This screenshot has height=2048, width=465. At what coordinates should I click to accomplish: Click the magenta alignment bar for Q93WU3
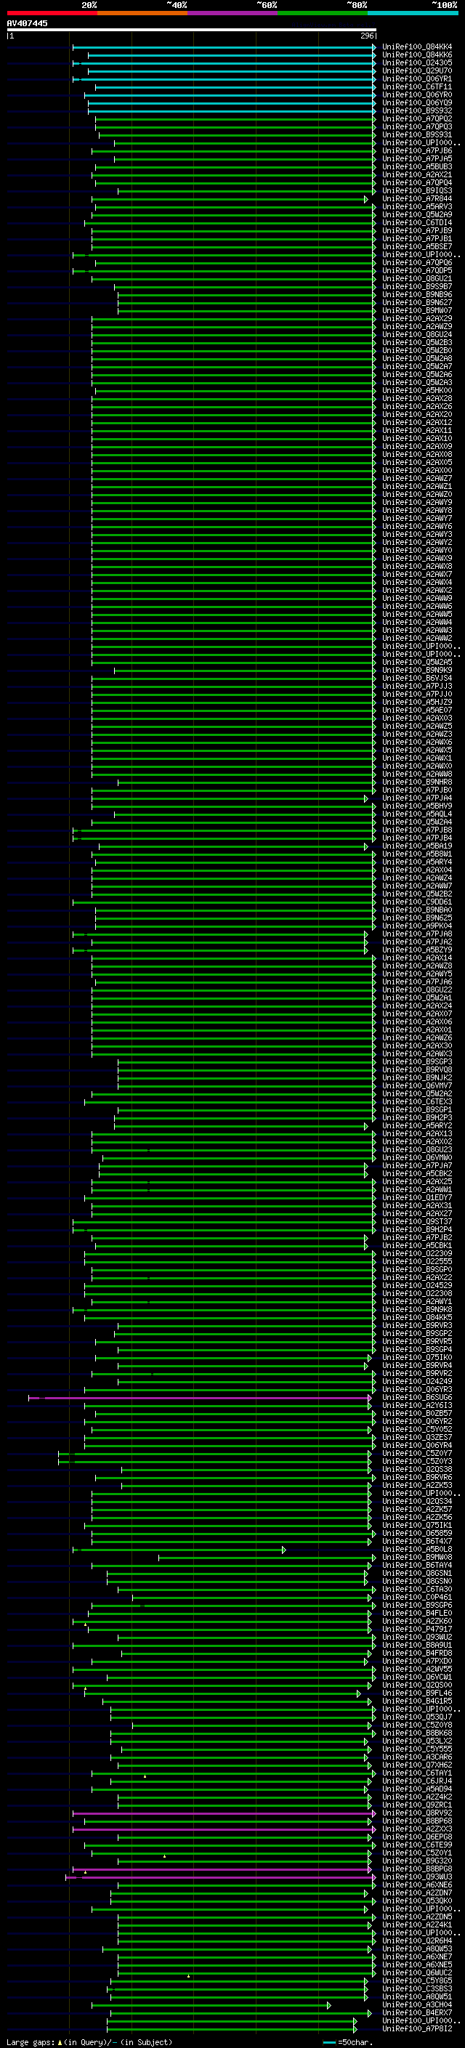(x=220, y=1877)
